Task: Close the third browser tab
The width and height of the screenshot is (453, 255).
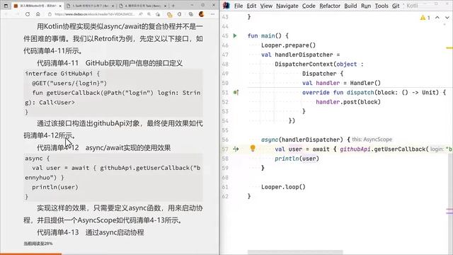Action: (x=165, y=6)
